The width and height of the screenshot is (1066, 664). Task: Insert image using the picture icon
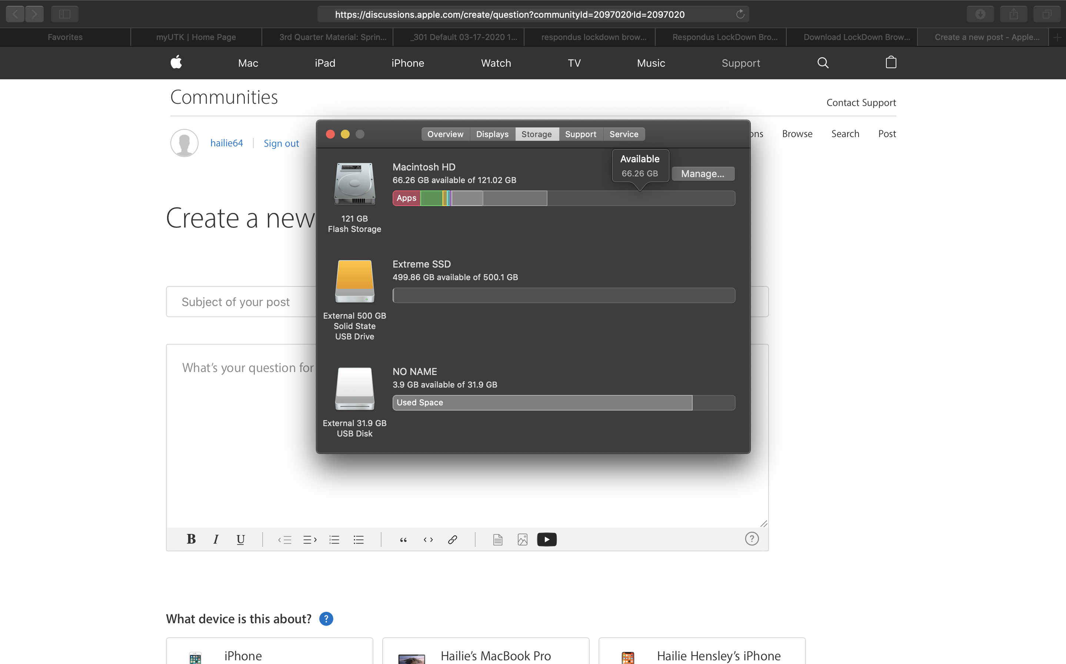522,540
